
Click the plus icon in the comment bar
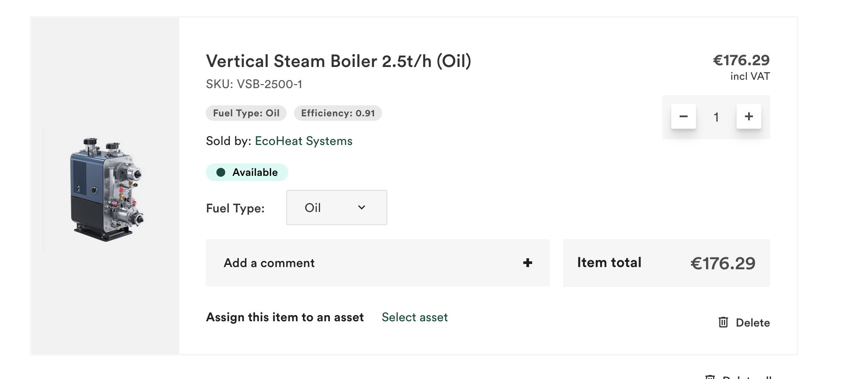pyautogui.click(x=527, y=263)
